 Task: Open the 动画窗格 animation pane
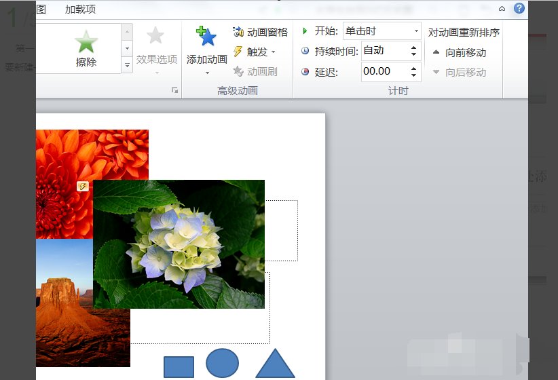point(260,32)
